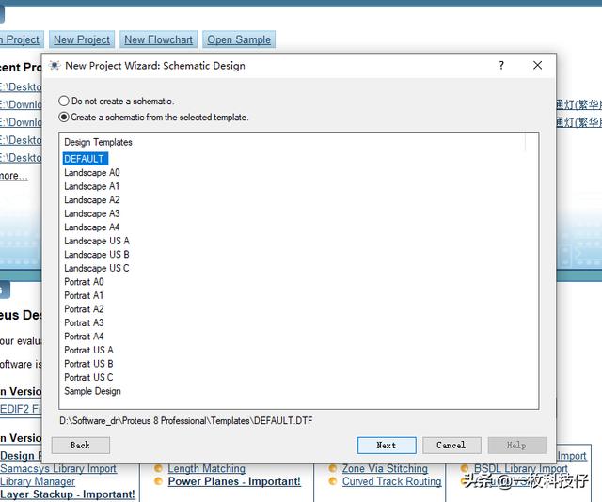Pick the Landscape US C template
The height and width of the screenshot is (502, 602).
pos(97,268)
